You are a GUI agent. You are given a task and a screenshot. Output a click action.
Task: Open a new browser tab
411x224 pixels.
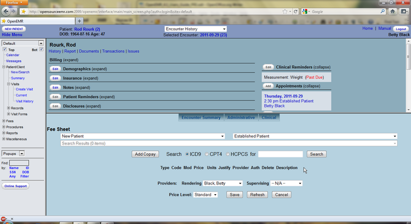tap(80, 21)
